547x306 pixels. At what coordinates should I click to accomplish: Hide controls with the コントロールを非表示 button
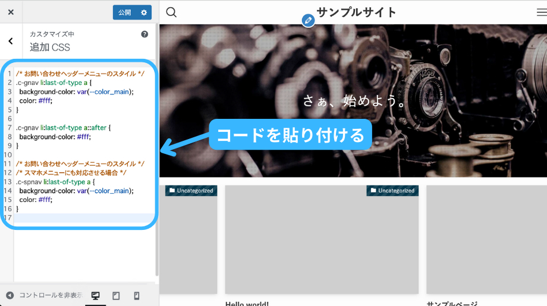(x=43, y=295)
